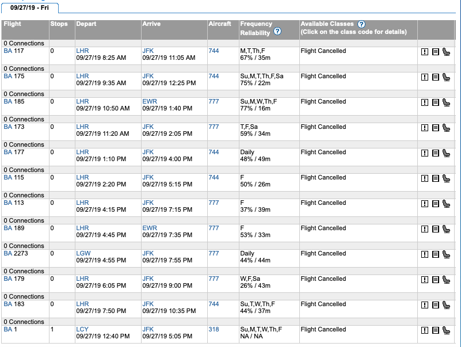Viewport: 461px width, 347px height.
Task: Open the BA flight link for flight 117
Action: (7, 51)
